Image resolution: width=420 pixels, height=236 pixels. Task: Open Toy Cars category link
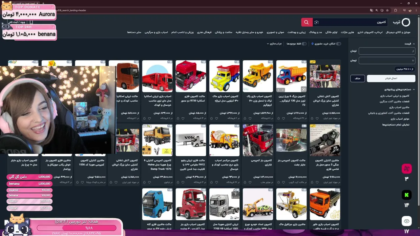click(x=399, y=107)
